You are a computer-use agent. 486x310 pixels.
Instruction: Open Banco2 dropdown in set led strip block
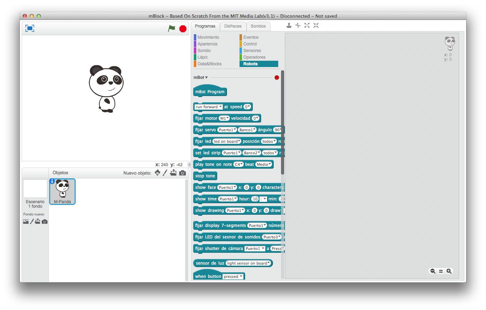[252, 153]
